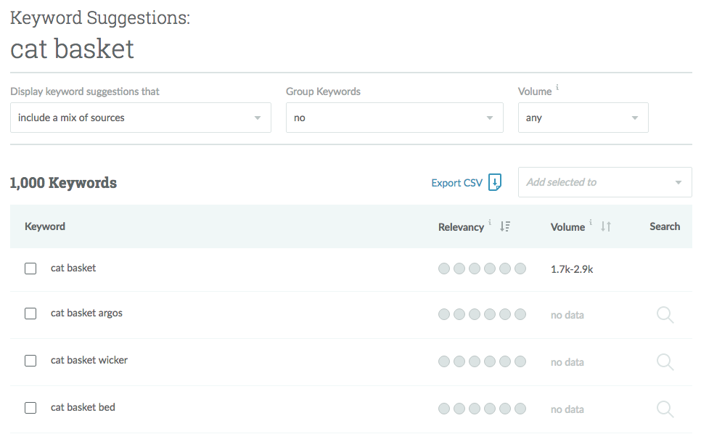
Task: Click relevancy dots for cat basket
Action: 482,269
